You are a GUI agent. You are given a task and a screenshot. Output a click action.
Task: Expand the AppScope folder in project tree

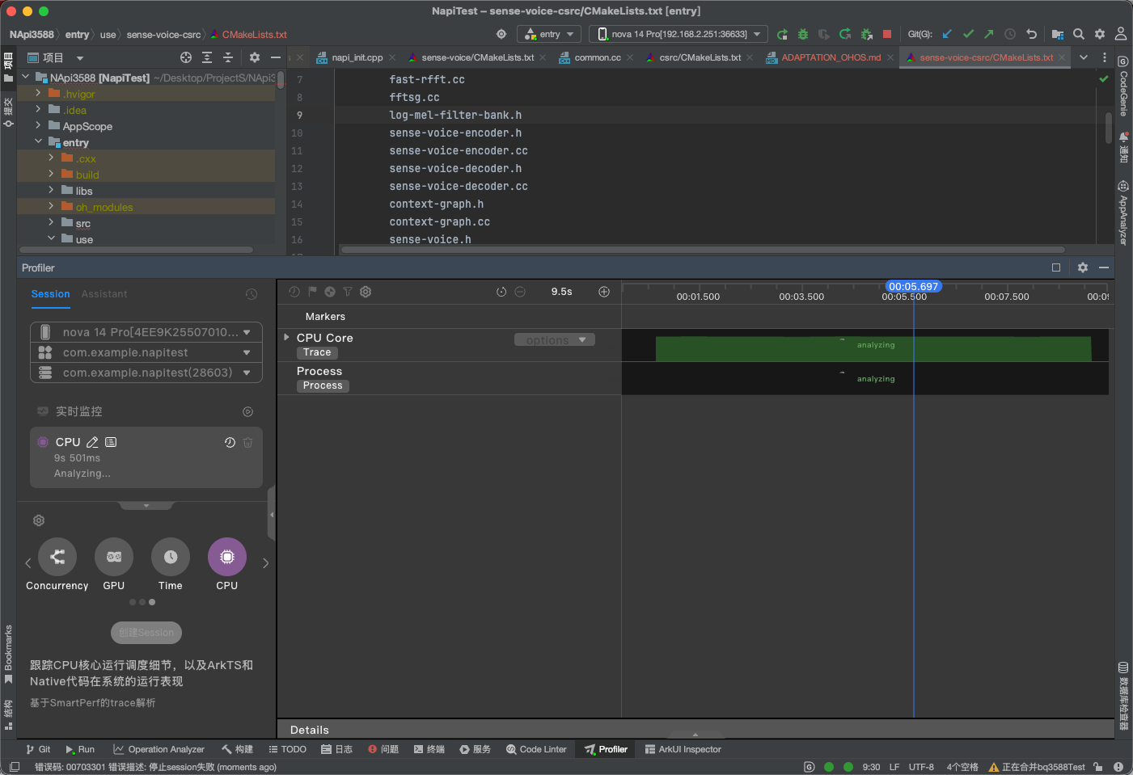pyautogui.click(x=38, y=126)
